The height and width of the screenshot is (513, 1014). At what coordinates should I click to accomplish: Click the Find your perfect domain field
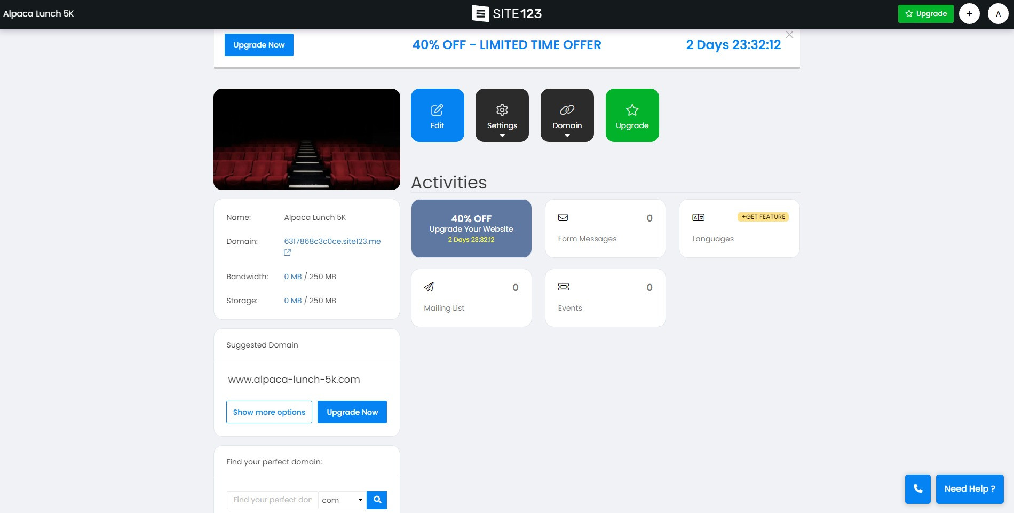coord(272,500)
